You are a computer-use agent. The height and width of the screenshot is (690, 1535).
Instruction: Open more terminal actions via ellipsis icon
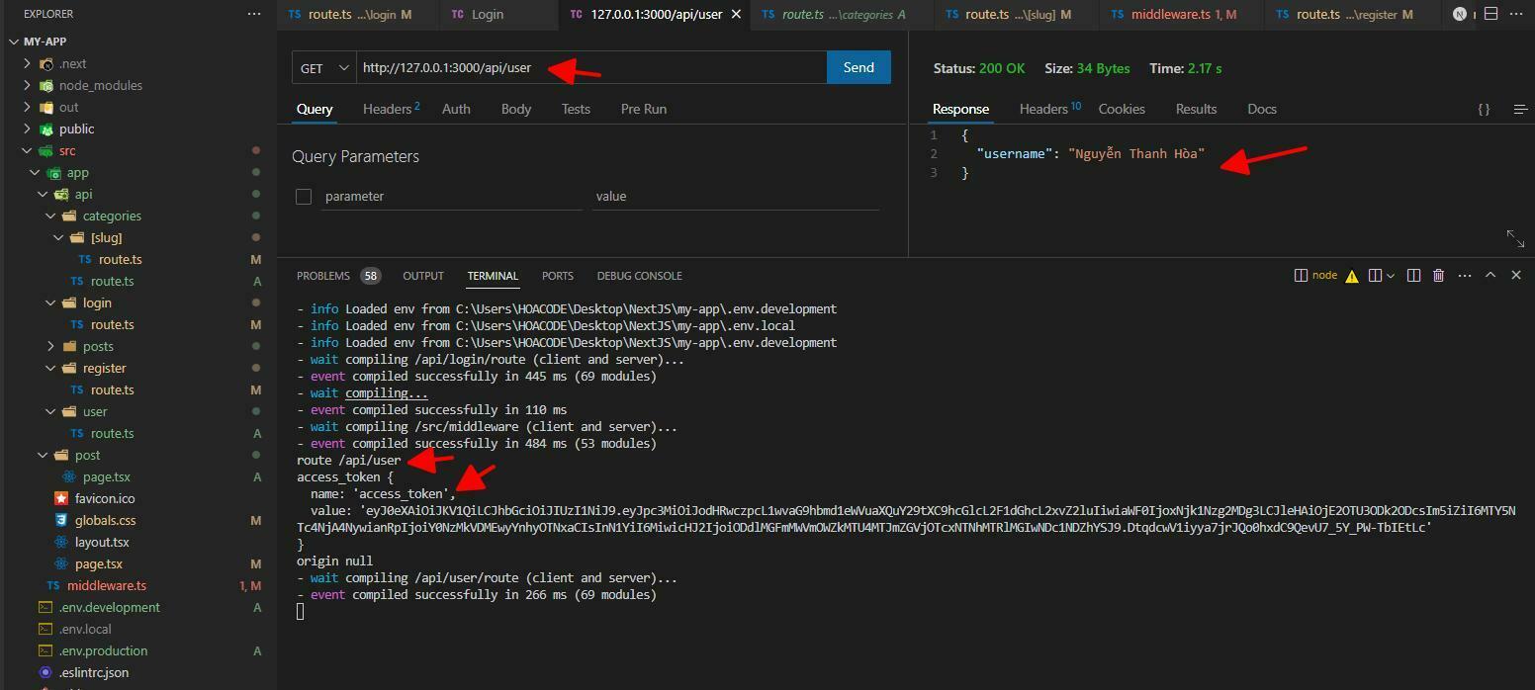point(1465,275)
